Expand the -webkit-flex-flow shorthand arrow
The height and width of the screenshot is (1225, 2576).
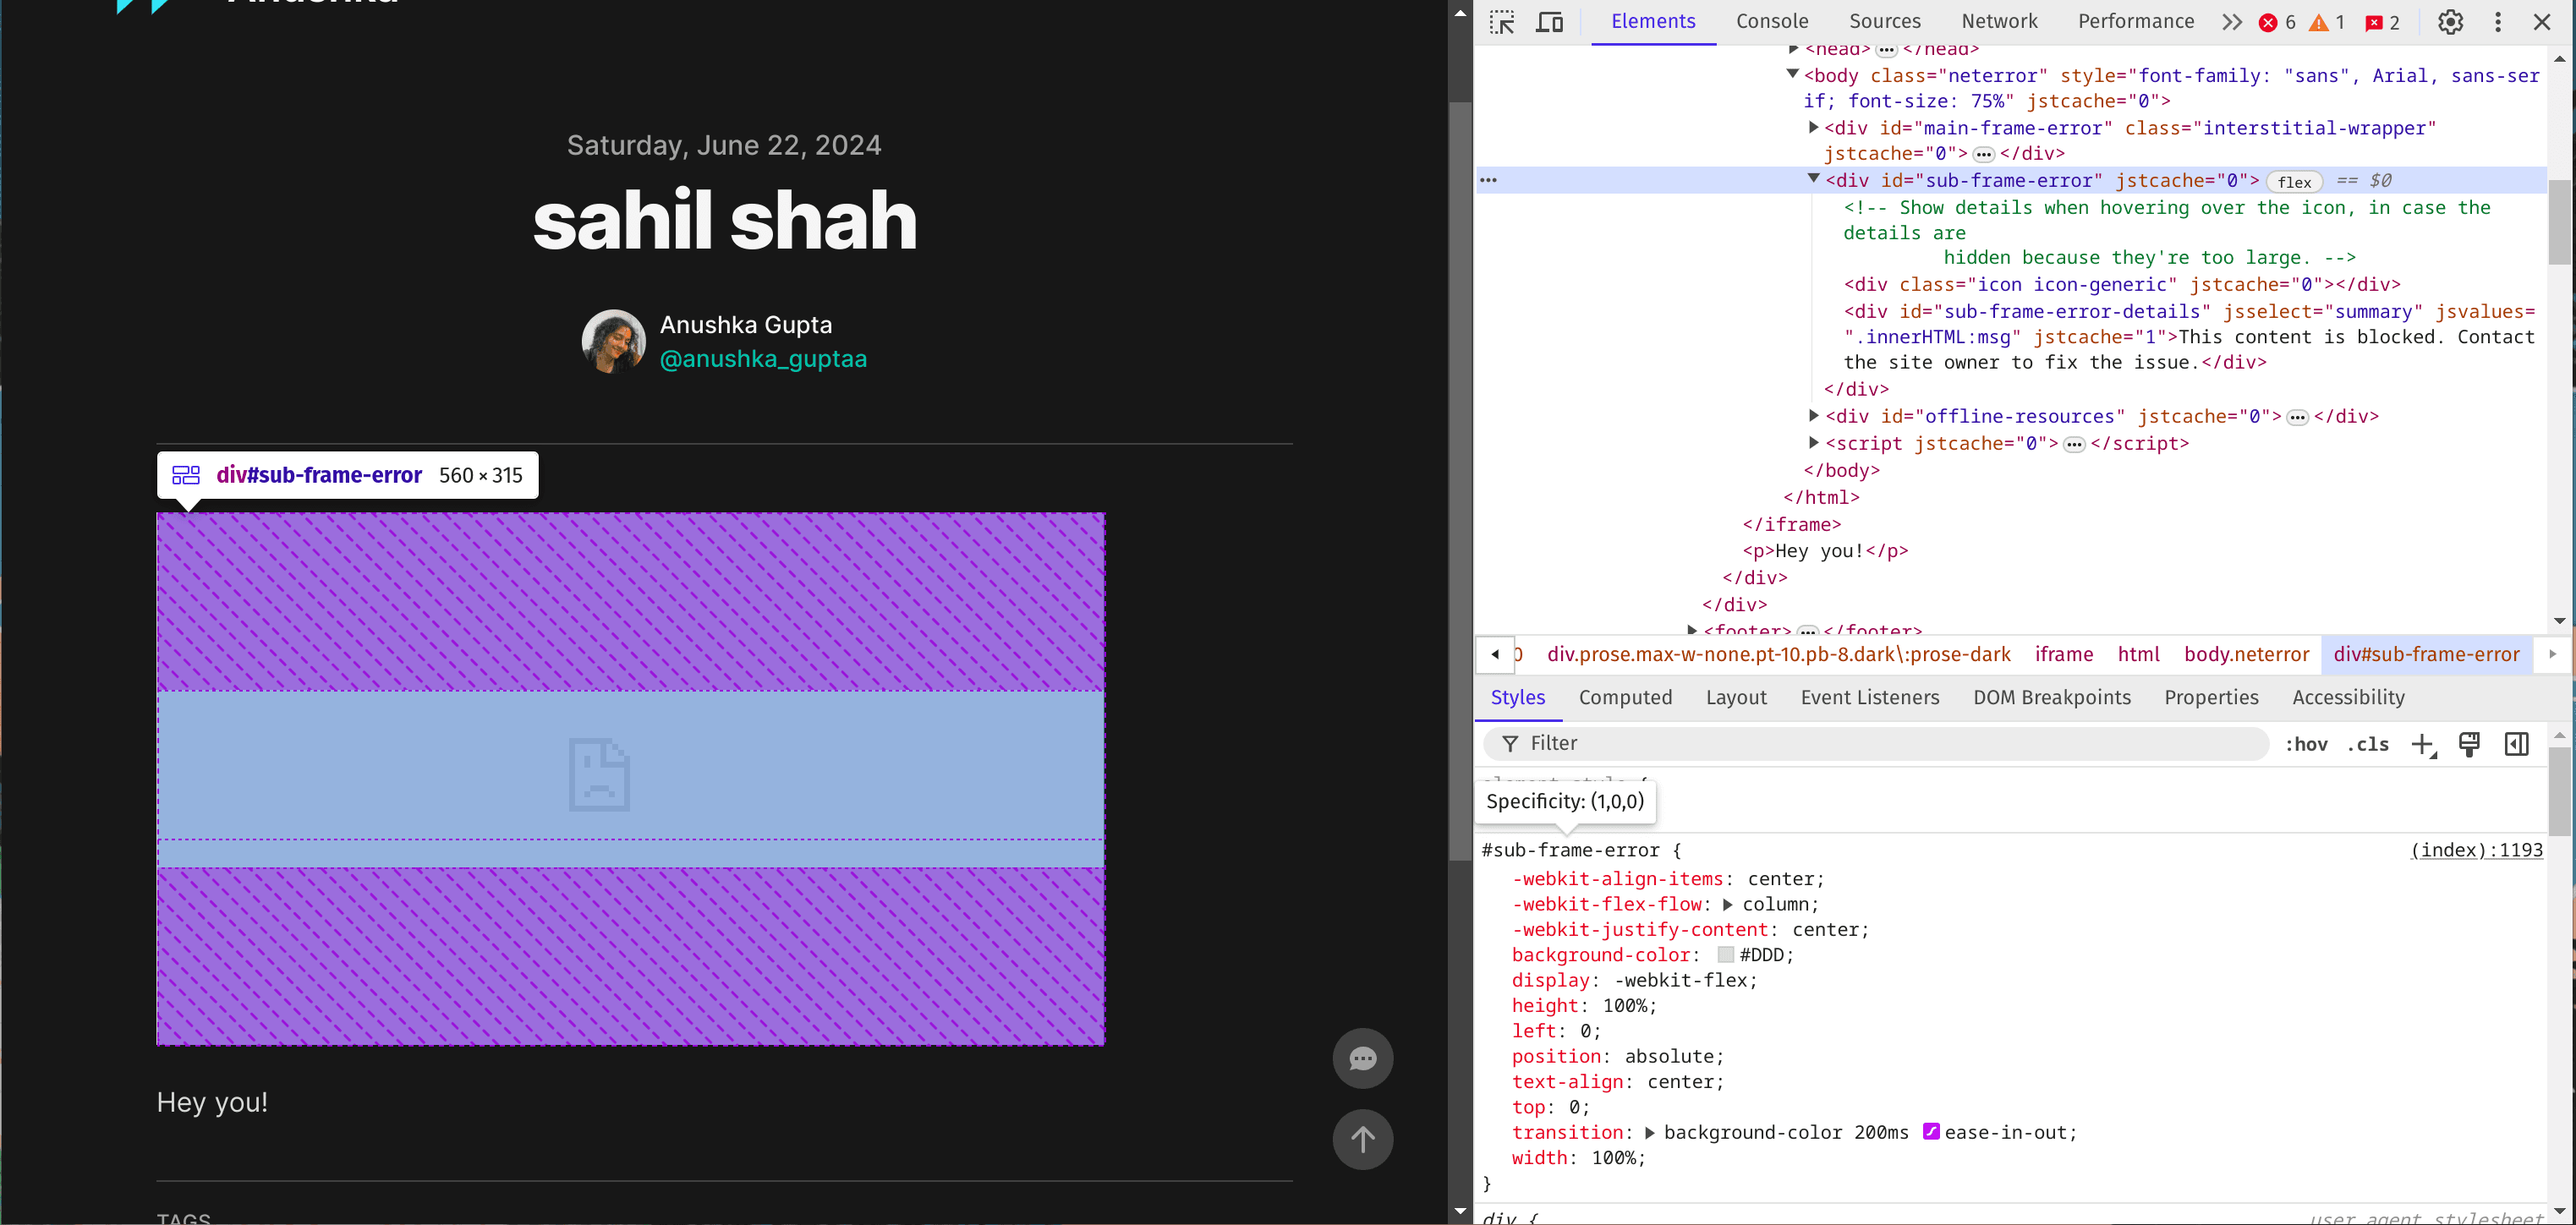pyautogui.click(x=1727, y=904)
